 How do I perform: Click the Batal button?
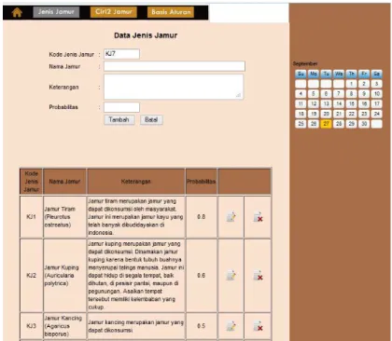click(151, 119)
